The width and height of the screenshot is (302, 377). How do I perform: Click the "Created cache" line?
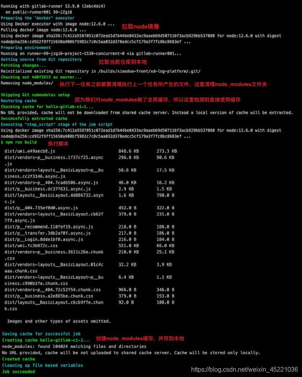(18, 359)
